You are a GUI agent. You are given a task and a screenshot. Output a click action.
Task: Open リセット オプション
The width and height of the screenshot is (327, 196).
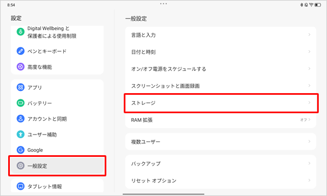(221, 180)
